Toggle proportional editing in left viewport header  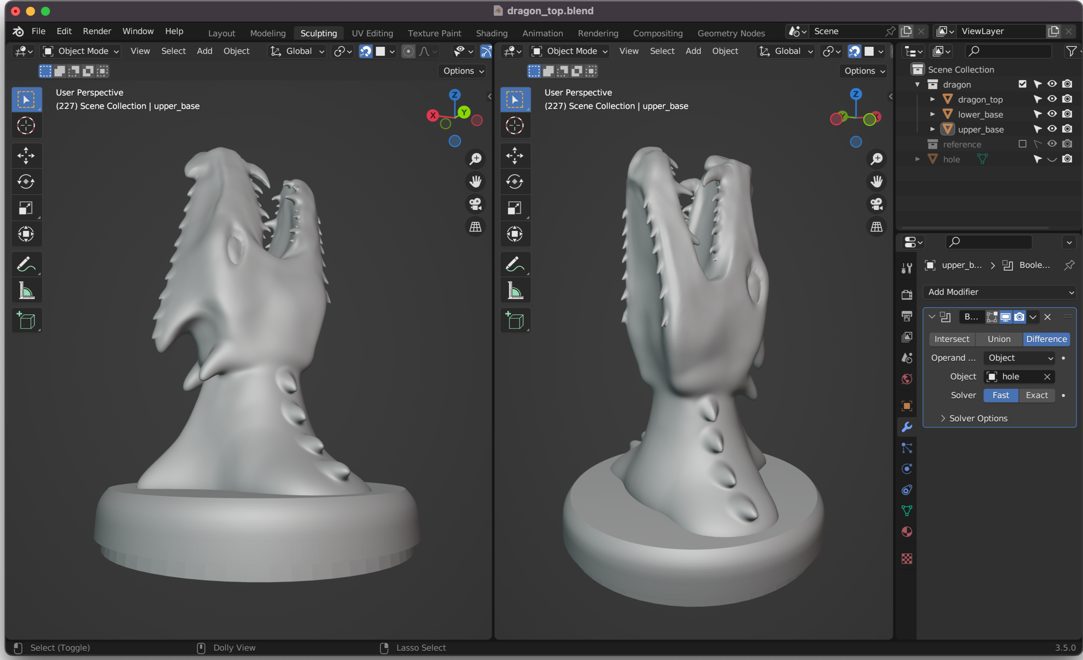pos(408,51)
